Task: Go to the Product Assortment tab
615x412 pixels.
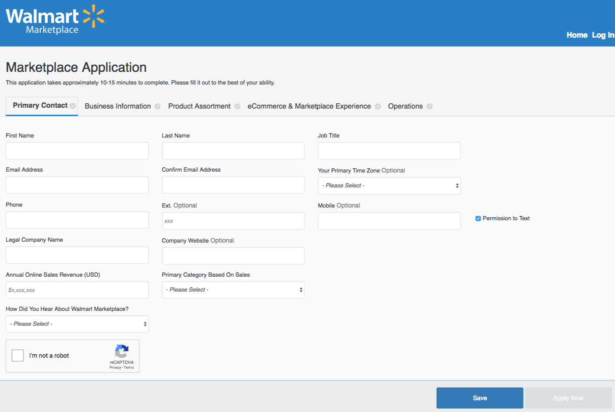Action: (199, 106)
